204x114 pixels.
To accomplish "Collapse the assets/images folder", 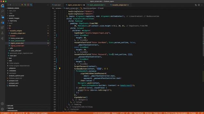I will (14, 18).
